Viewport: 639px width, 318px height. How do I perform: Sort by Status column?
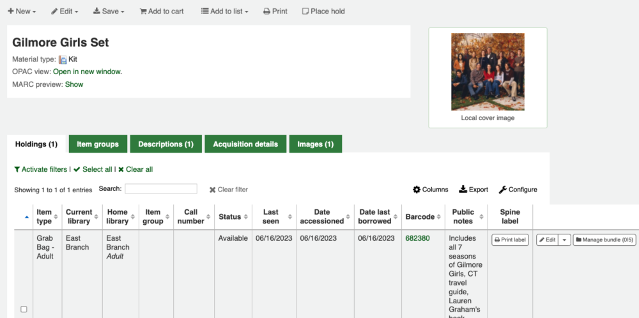233,217
